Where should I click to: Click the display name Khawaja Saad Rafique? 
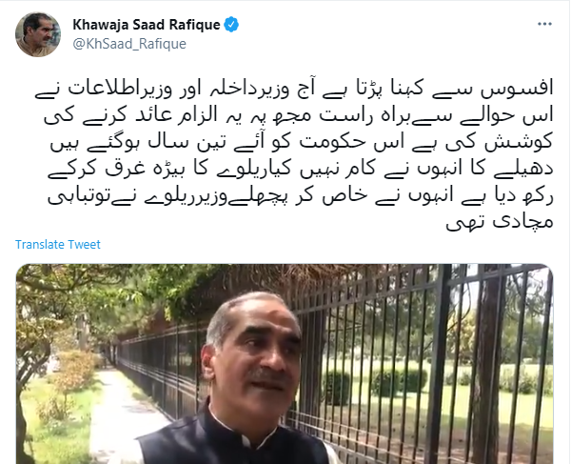(x=147, y=25)
